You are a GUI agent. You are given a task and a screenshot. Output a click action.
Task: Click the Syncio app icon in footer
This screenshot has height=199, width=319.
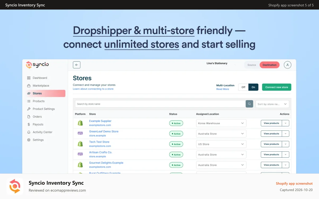click(15, 186)
